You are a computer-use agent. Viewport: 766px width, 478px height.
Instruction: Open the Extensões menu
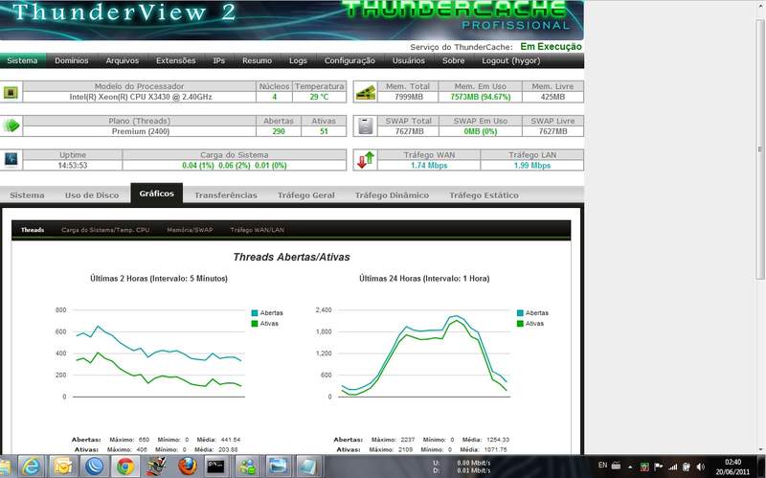tap(176, 60)
